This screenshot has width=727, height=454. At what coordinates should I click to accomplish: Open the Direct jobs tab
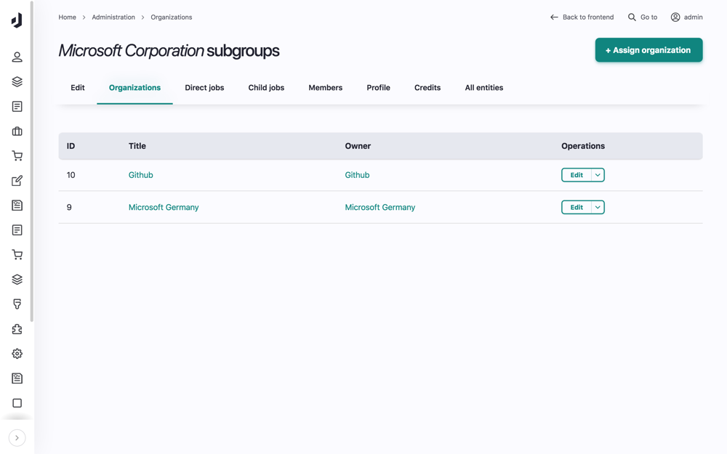click(x=204, y=88)
